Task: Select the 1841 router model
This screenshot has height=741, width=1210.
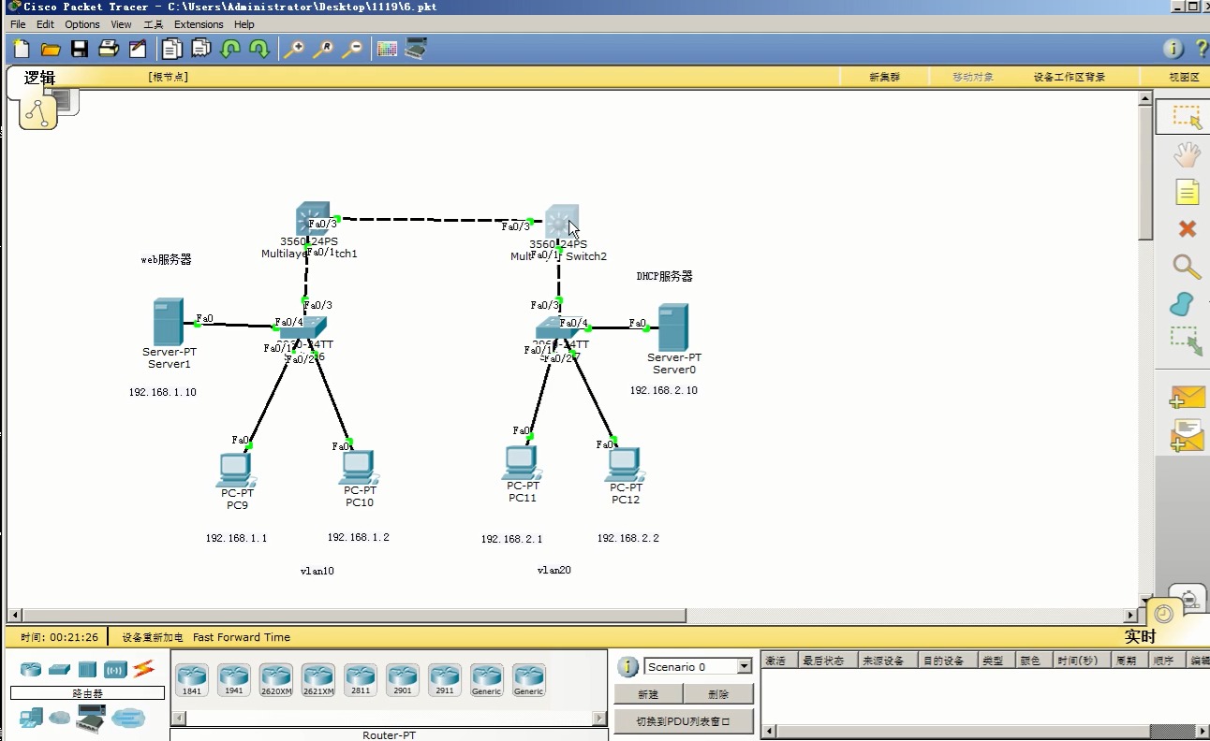Action: coord(192,680)
